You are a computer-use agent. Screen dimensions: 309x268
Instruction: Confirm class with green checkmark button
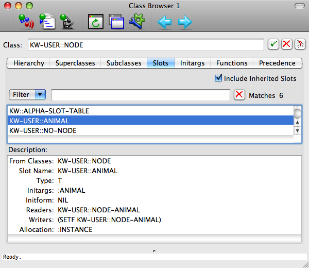273,44
